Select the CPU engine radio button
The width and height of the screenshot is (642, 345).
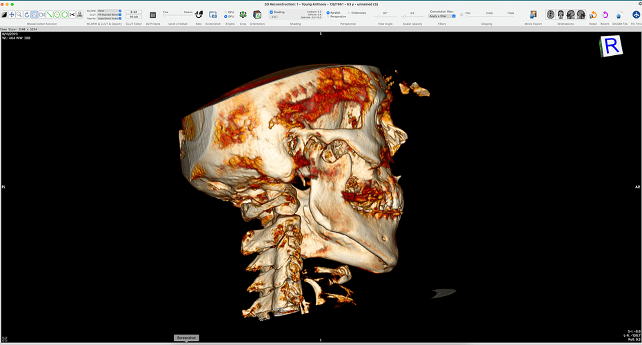[225, 12]
